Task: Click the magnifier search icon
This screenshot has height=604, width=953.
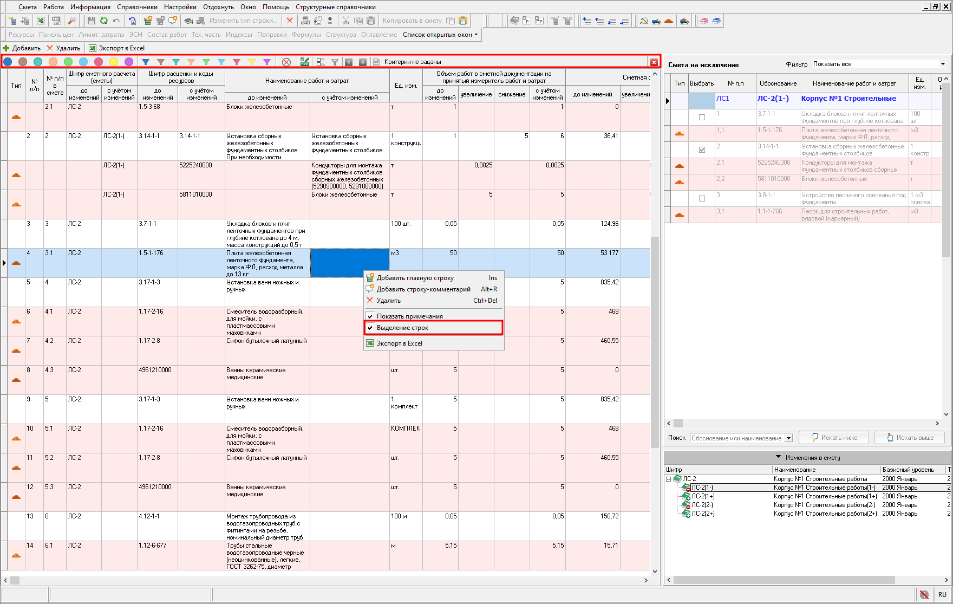Action: click(71, 21)
